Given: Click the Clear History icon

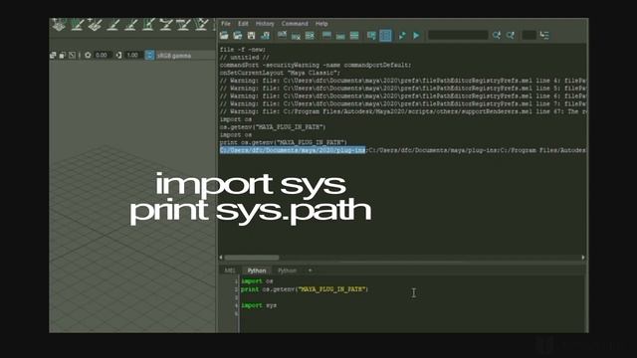Looking at the screenshot, I should [283, 36].
